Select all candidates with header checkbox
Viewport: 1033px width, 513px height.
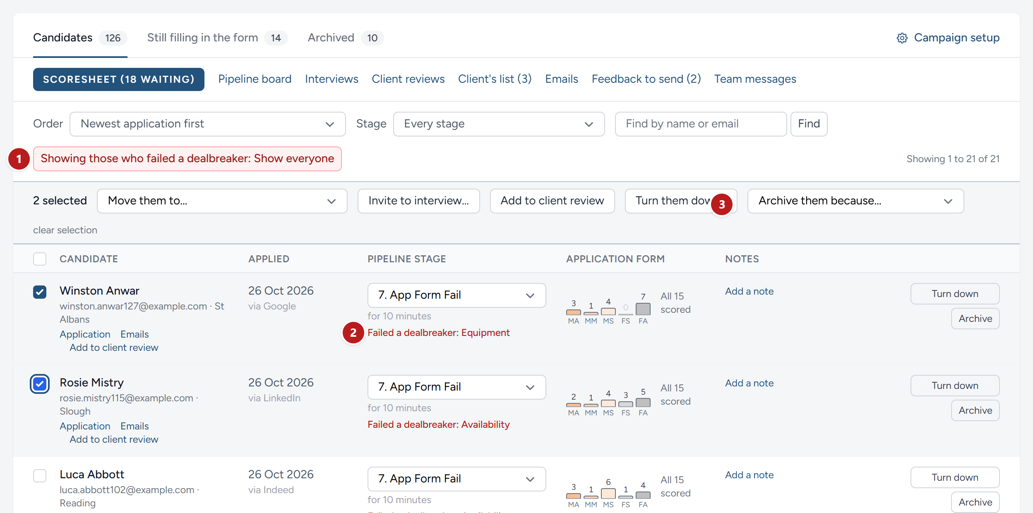(x=40, y=259)
